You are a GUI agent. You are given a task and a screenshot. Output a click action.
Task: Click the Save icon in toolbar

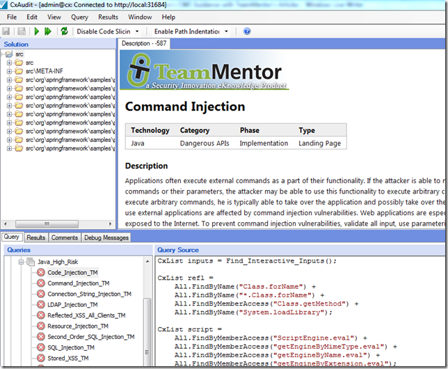(x=6, y=31)
